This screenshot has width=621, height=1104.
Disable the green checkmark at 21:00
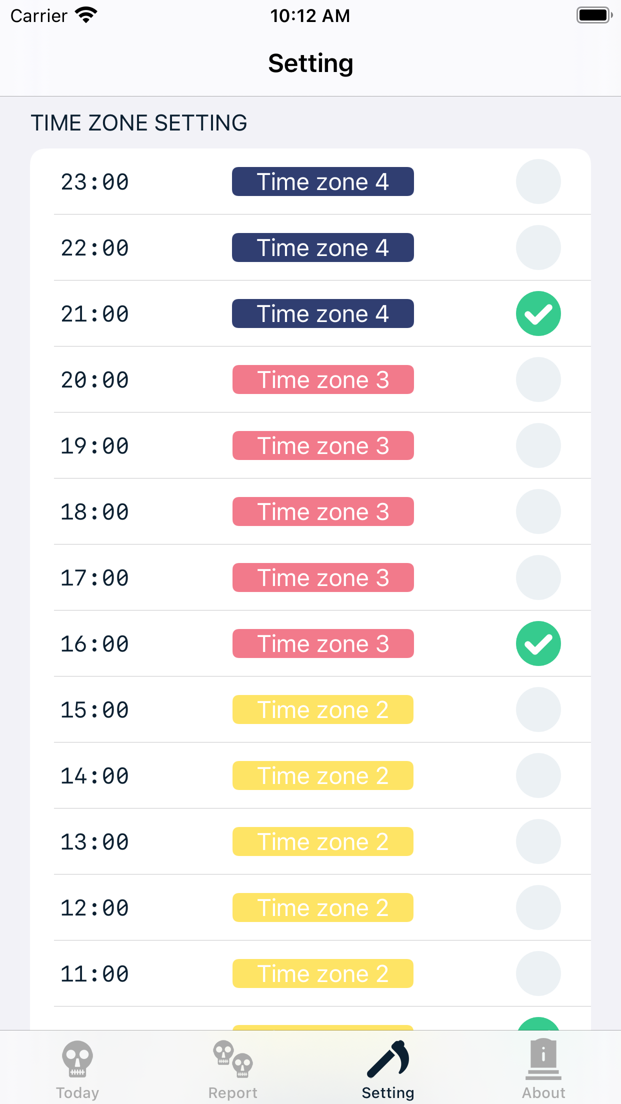[x=538, y=313]
